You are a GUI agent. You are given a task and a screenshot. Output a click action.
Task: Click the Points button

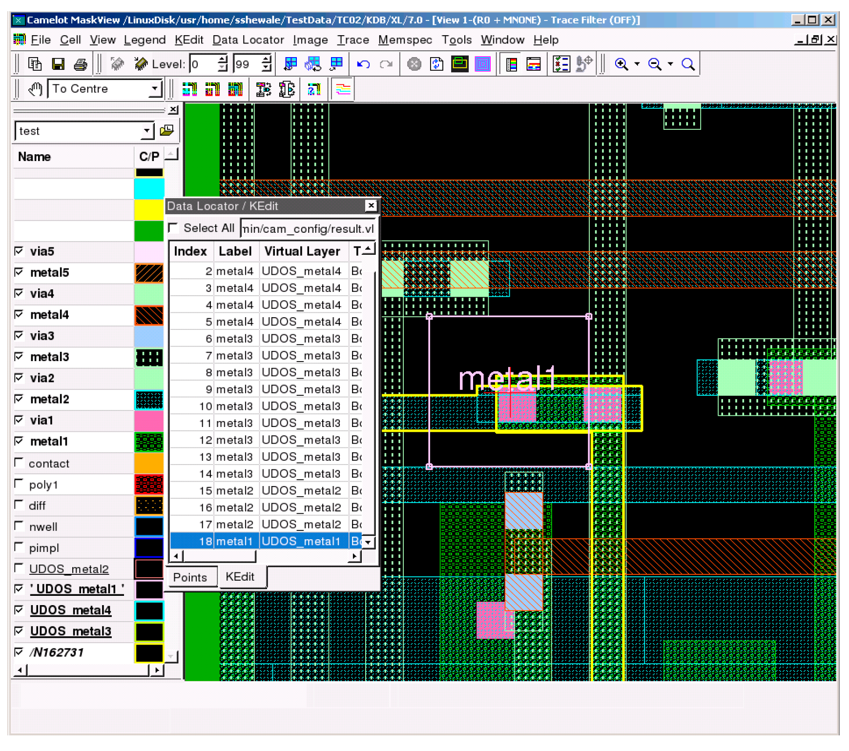190,577
